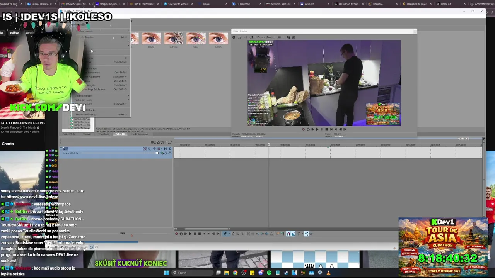Toggle Ignore Event Grouping button
The image size is (495, 278).
(x=311, y=234)
